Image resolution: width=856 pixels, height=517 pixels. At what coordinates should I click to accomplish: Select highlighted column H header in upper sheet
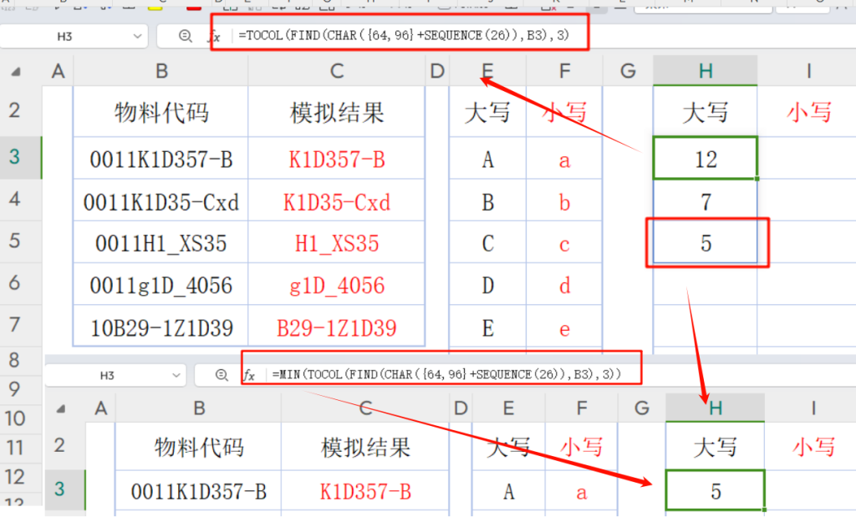pos(706,71)
